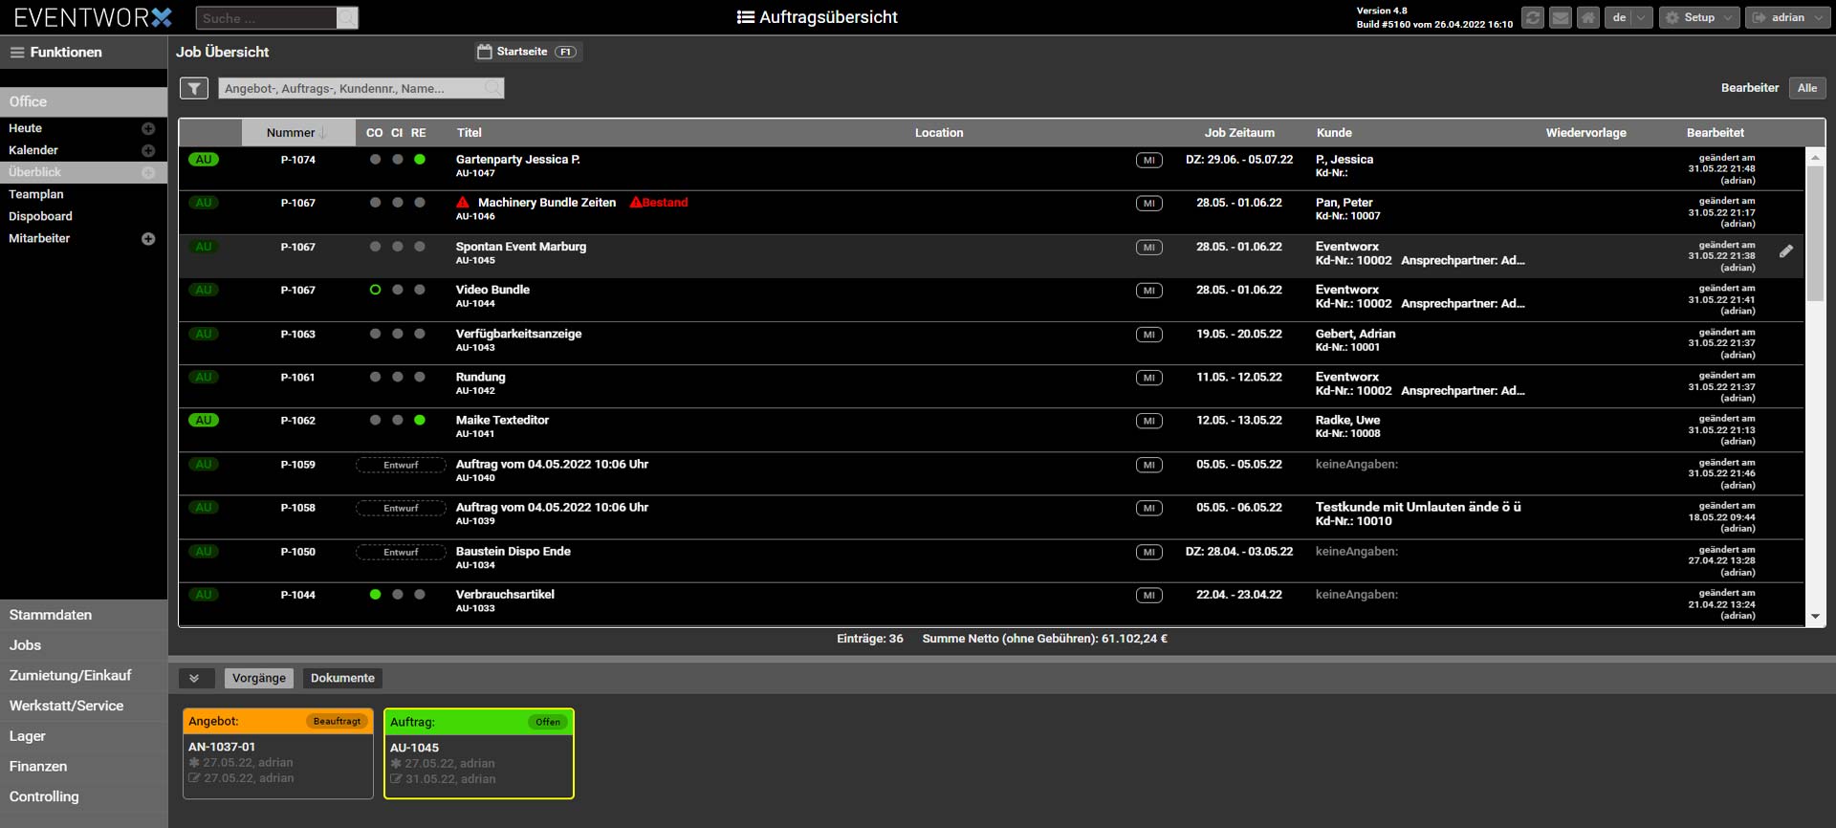Select Heute in the Office menu
1836x828 pixels.
26,128
